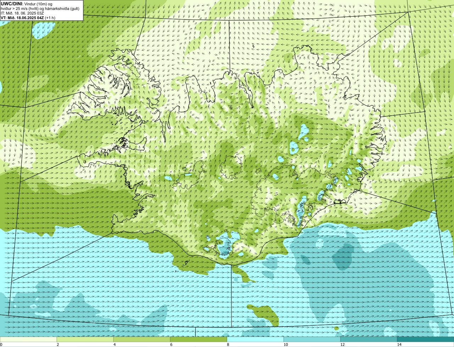Click the title line 'UWC/DINI: Vindur (10m) og'
This screenshot has width=454, height=347.
(x=27, y=4)
